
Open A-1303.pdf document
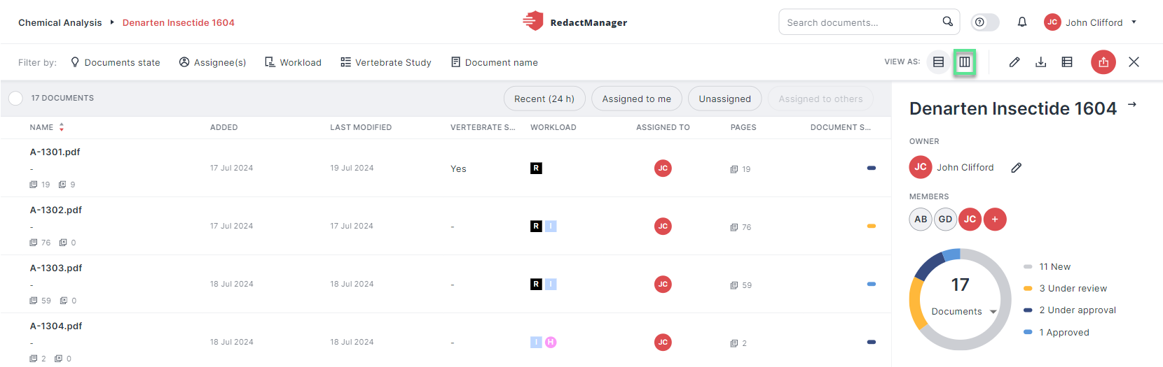tap(56, 268)
